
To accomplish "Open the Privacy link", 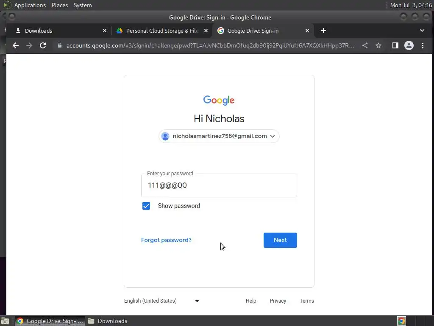I will point(278,301).
